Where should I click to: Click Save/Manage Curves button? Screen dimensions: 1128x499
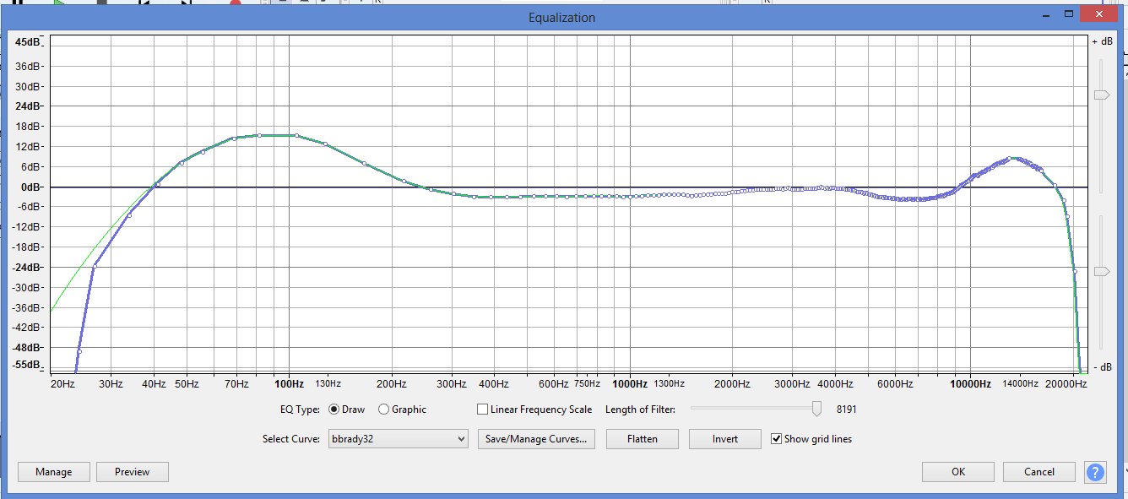coord(537,439)
